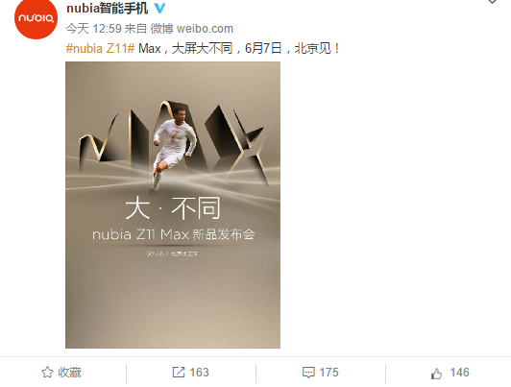This screenshot has width=511, height=387.
Task: Open the 微博 weibo.com source link
Action: 192,29
